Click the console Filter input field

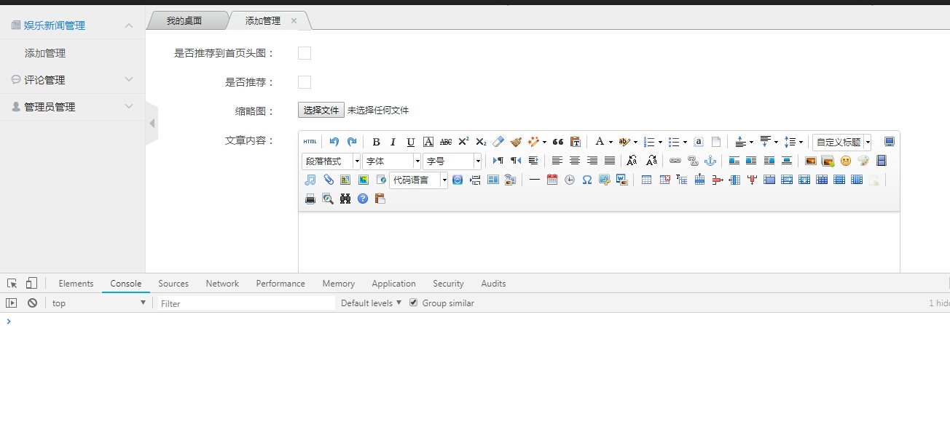click(246, 303)
